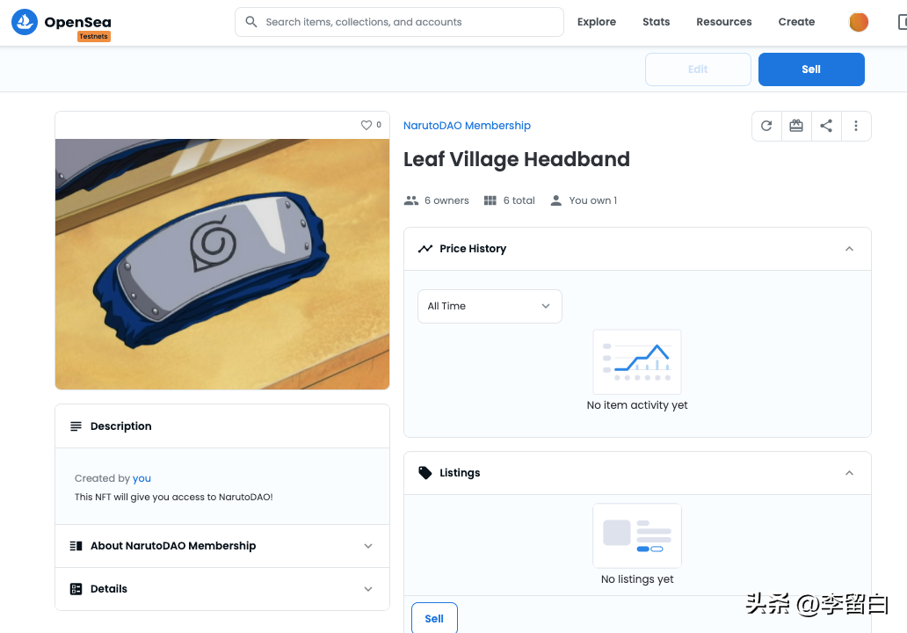This screenshot has height=633, width=907.
Task: Open the All Time range dropdown
Action: coord(489,306)
